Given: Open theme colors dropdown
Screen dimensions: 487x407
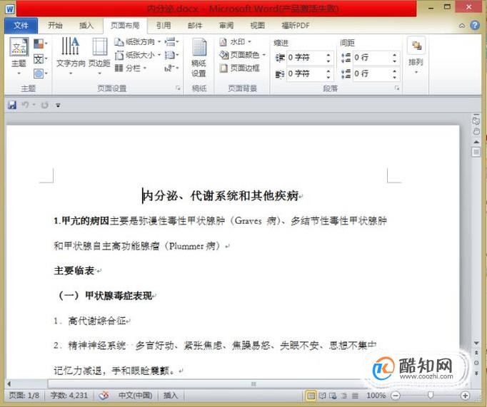Looking at the screenshot, I should pos(41,43).
